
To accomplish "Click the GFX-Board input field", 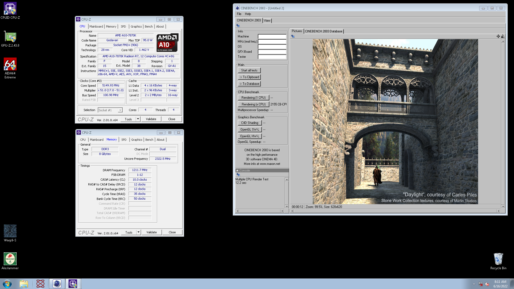I will 272,52.
